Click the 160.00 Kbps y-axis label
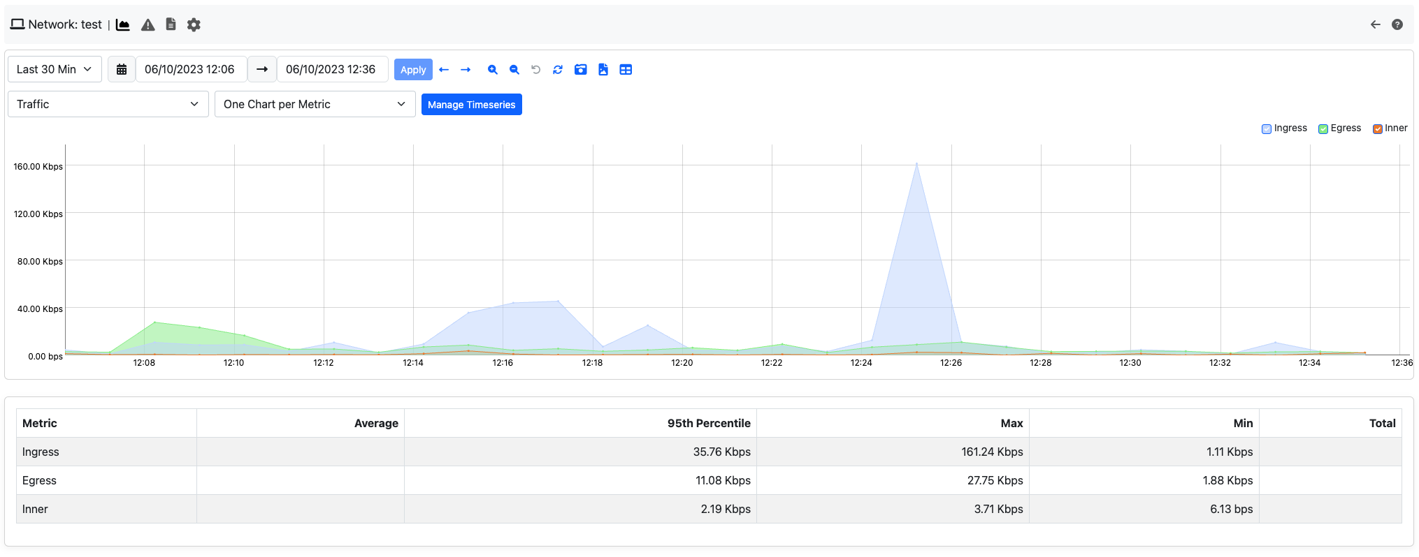This screenshot has width=1419, height=557. point(38,167)
